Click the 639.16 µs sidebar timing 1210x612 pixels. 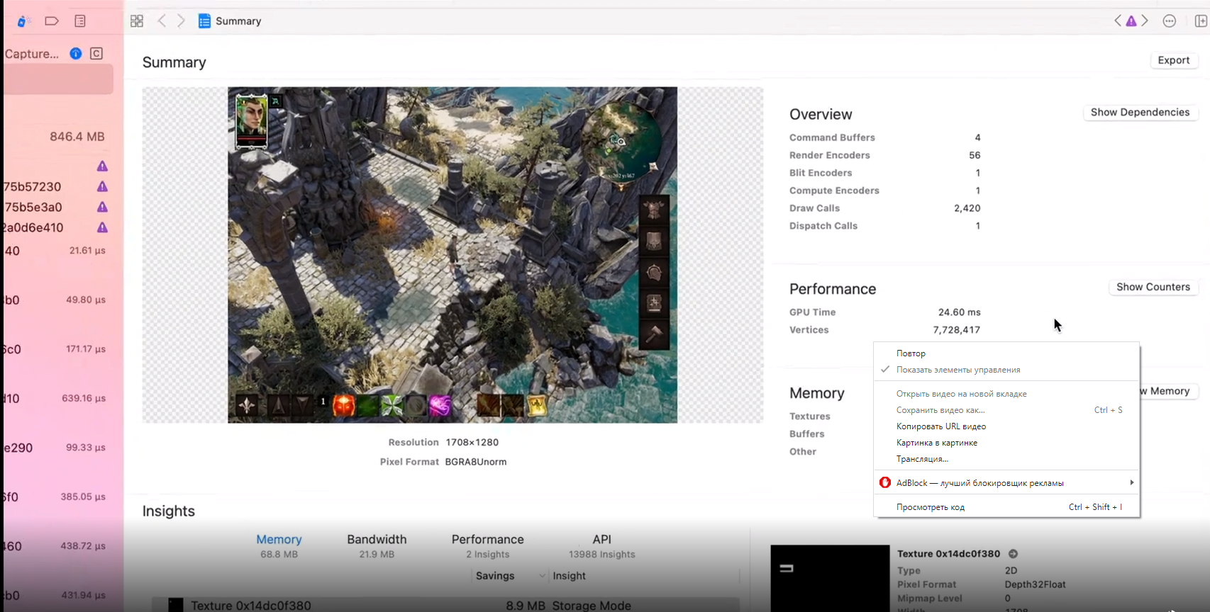point(84,399)
